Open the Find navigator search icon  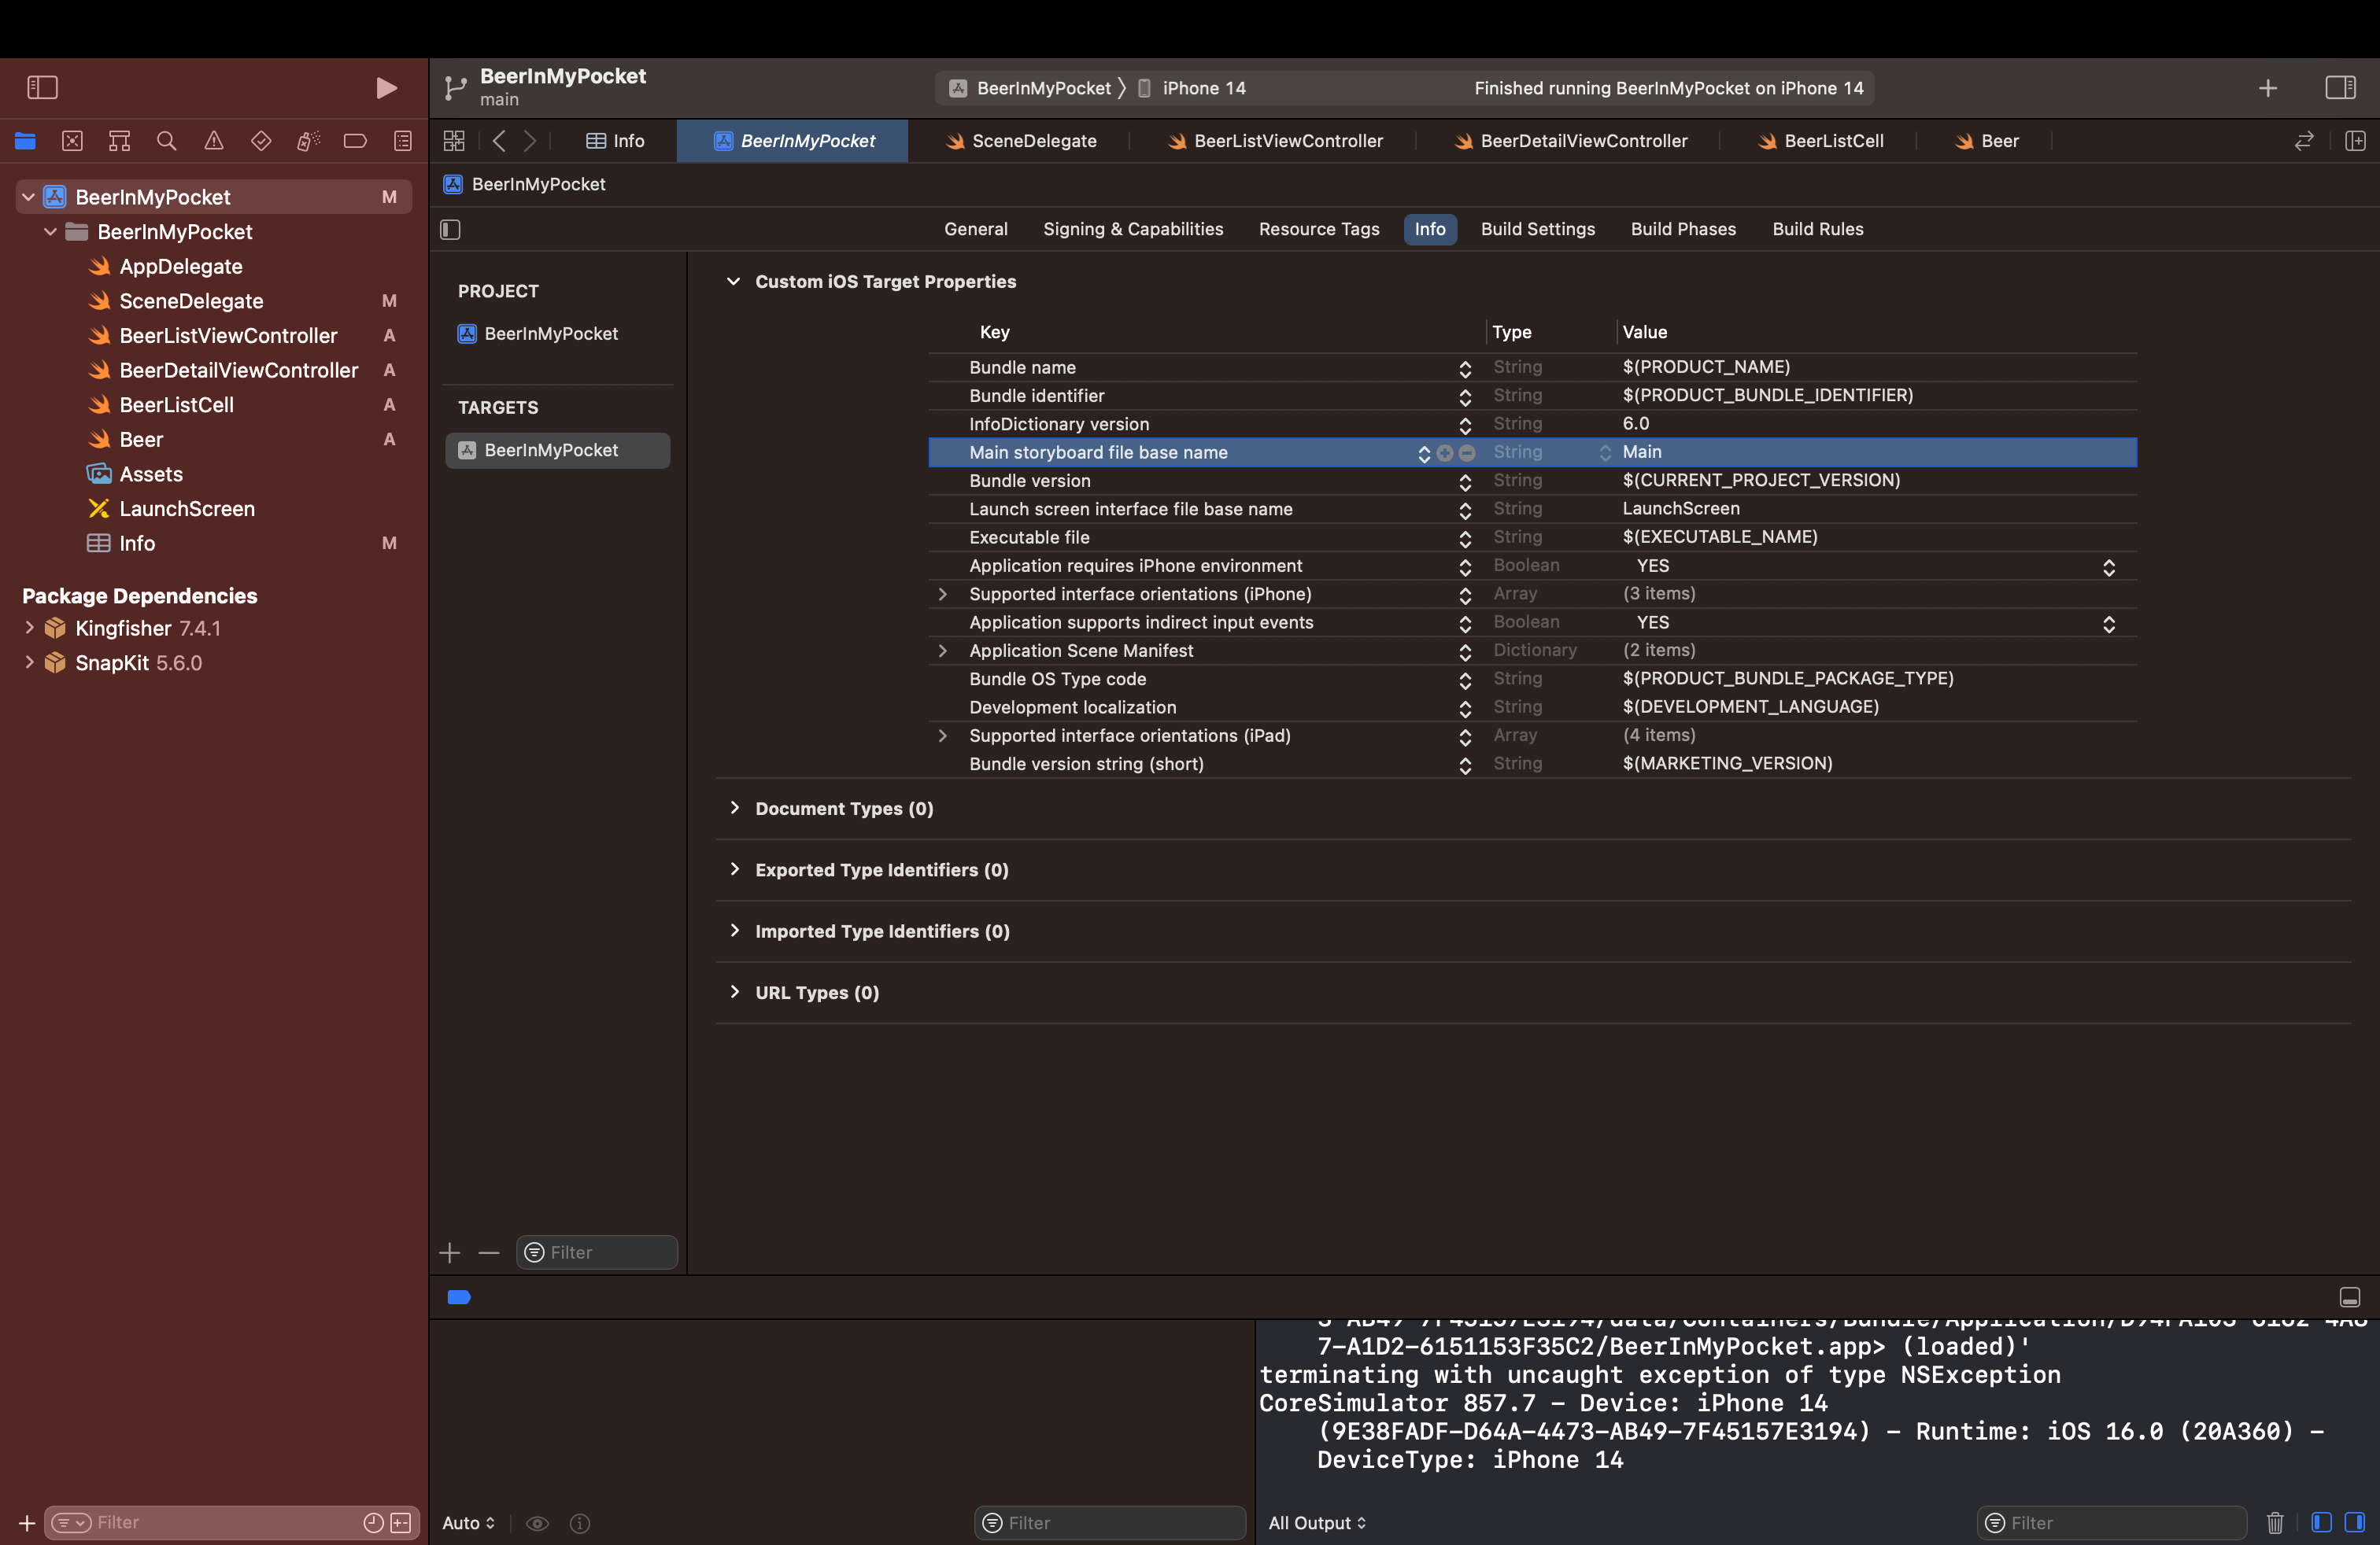[x=166, y=141]
